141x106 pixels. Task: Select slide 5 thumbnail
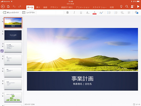pyautogui.click(x=13, y=72)
